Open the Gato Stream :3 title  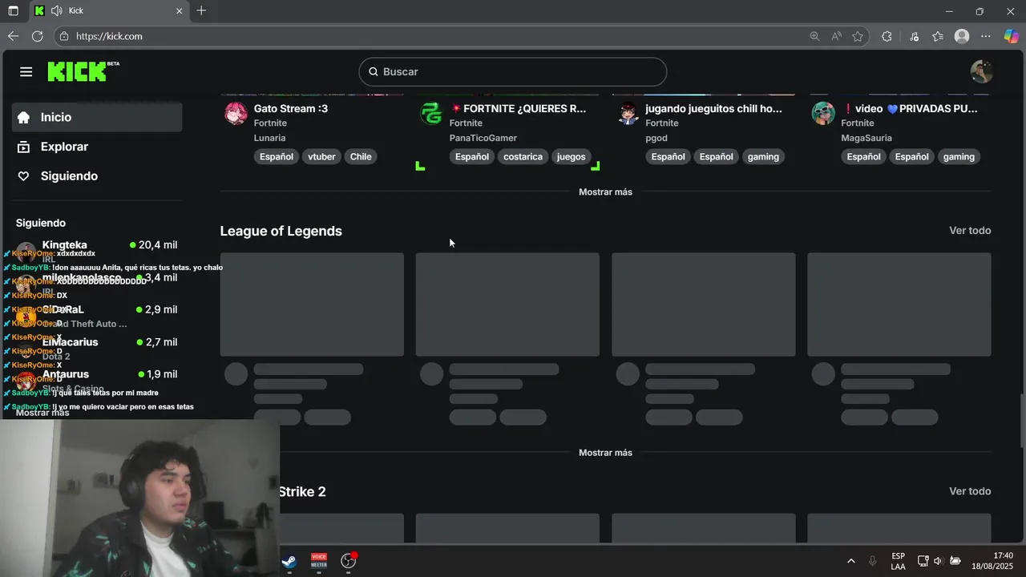coord(291,108)
